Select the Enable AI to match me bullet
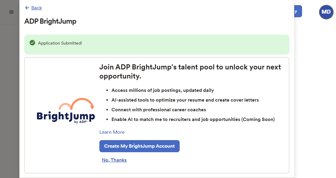The image size is (336, 178). (193, 119)
